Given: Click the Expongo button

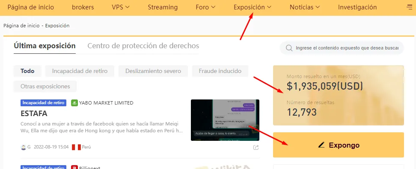Looking at the screenshot, I should (339, 145).
